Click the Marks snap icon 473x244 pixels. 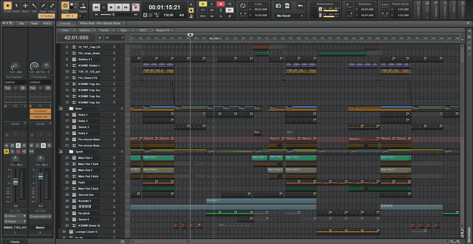tap(83, 6)
